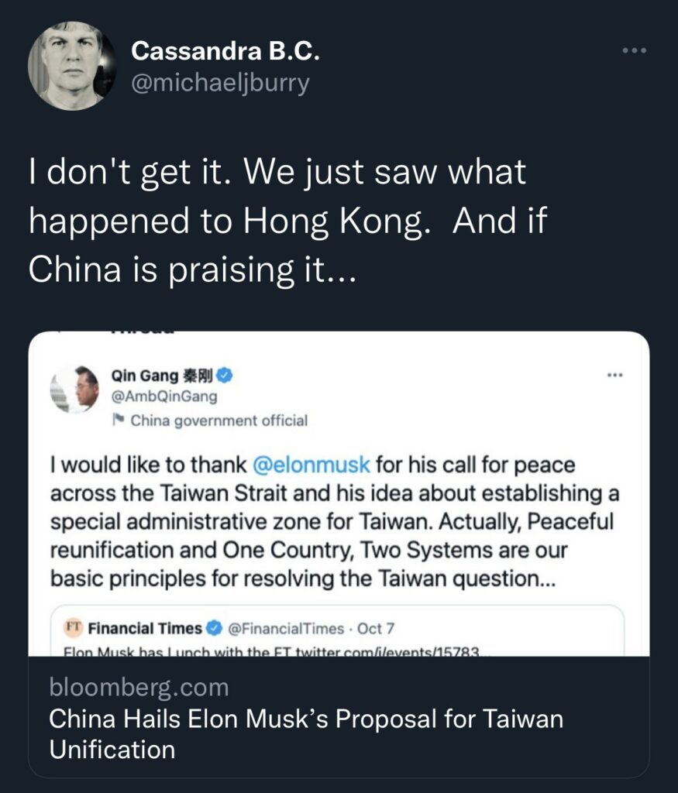Click the Financial Times FT logo icon
This screenshot has height=793, width=678.
click(73, 627)
